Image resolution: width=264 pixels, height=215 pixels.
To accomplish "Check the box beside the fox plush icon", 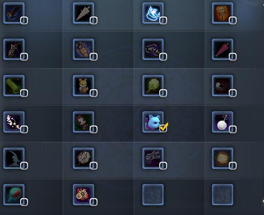I will coord(94,93).
